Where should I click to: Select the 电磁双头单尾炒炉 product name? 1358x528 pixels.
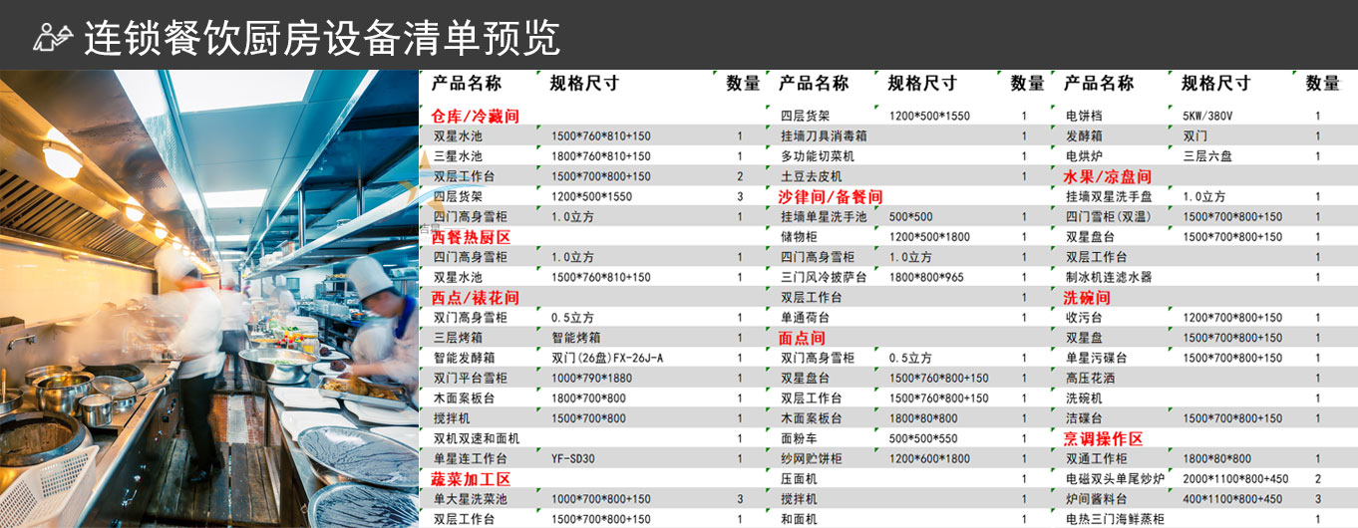pos(1115,478)
